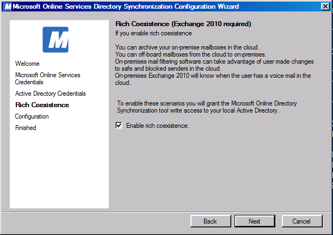This screenshot has height=235, width=333.
Task: Go to the Next wizard page
Action: [255, 221]
